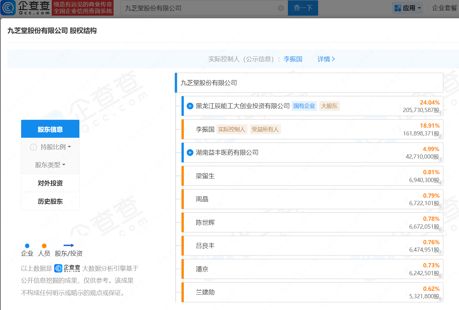Open shareholder 李振国 in the list
Screen dimensions: 459x310
(x=205, y=129)
